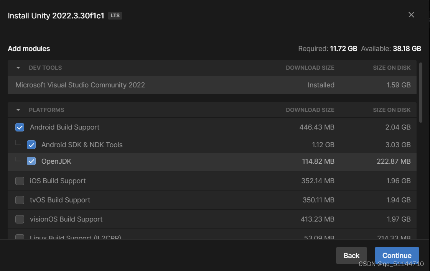Click the 352.14 MB download size
Viewport: 430px width, 271px height.
(x=318, y=181)
